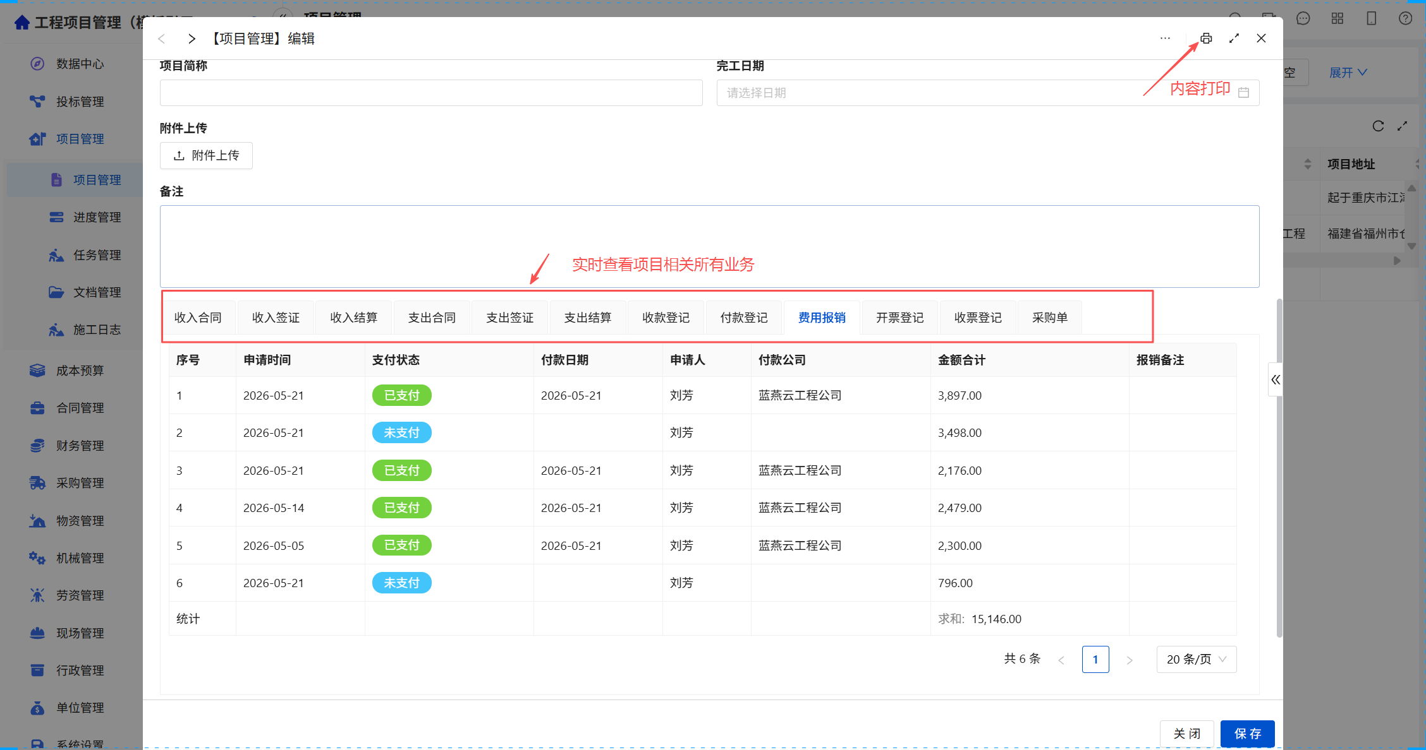Switch to the 支出合同 tab
This screenshot has width=1426, height=750.
(x=432, y=318)
